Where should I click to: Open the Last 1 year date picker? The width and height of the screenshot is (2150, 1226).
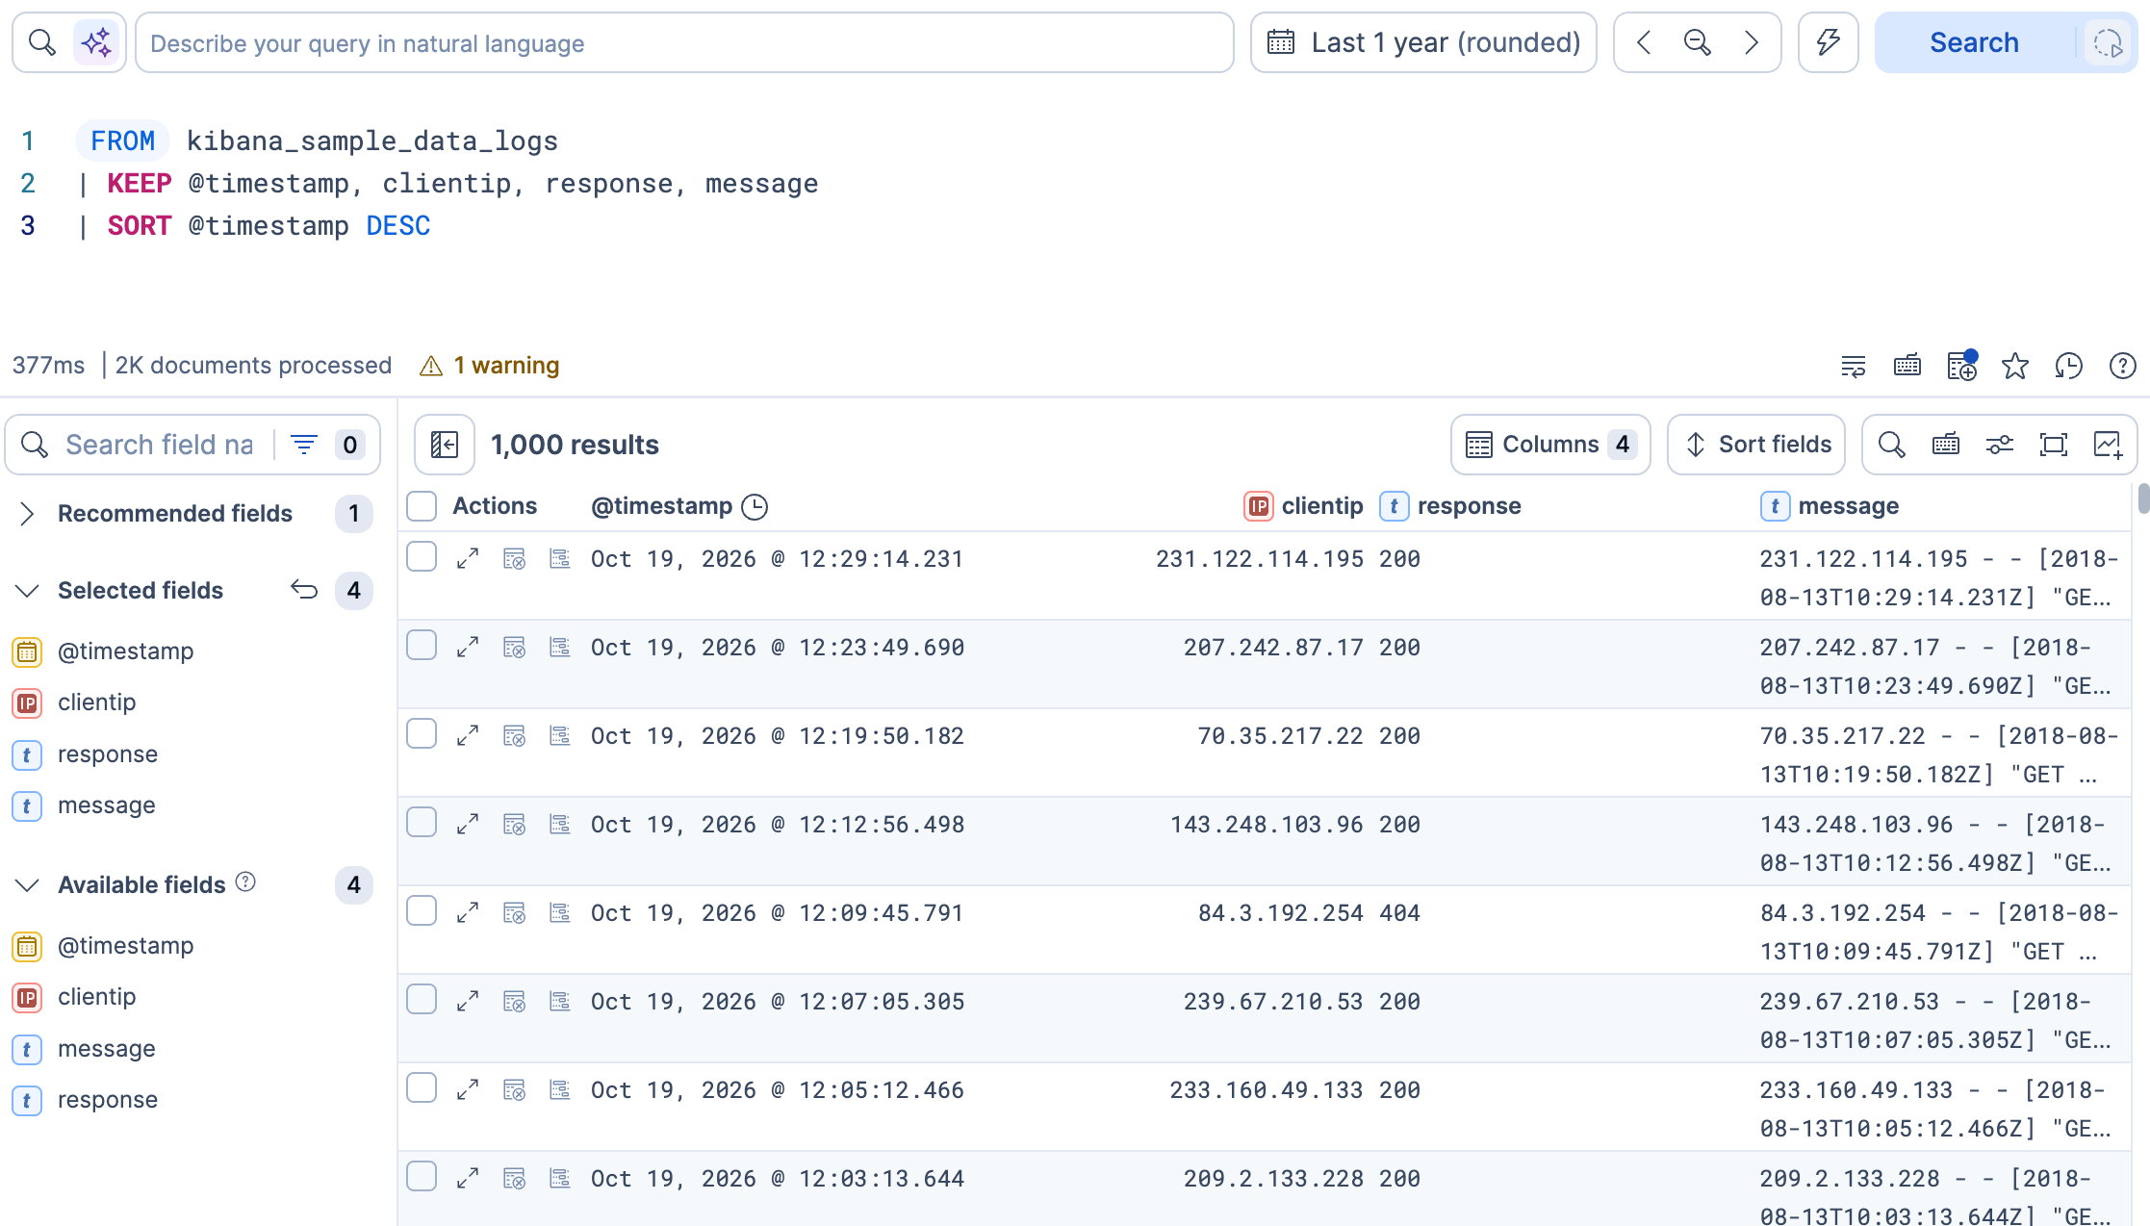[1423, 42]
